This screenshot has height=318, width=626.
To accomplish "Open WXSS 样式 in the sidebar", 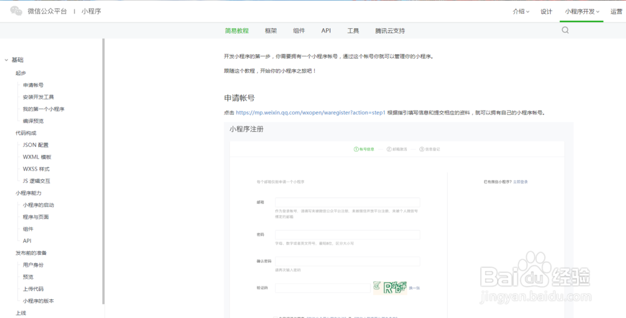I will tap(36, 169).
